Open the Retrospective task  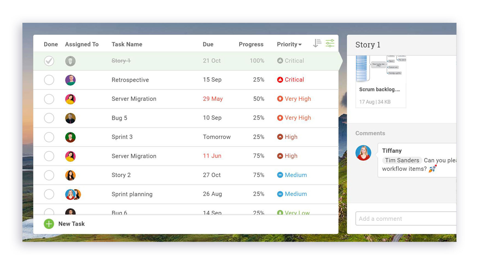(130, 80)
